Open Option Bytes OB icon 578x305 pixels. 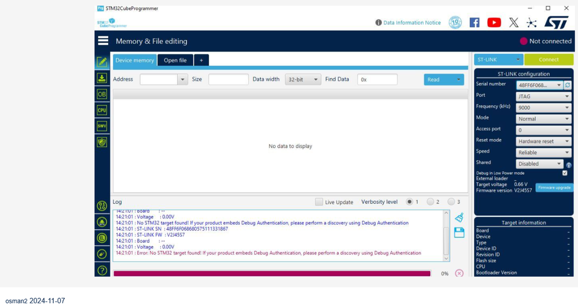(x=102, y=94)
